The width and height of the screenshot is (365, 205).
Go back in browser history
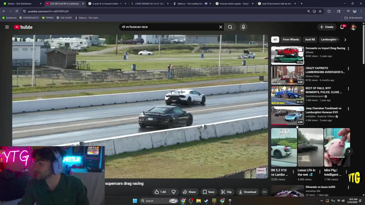4,11
